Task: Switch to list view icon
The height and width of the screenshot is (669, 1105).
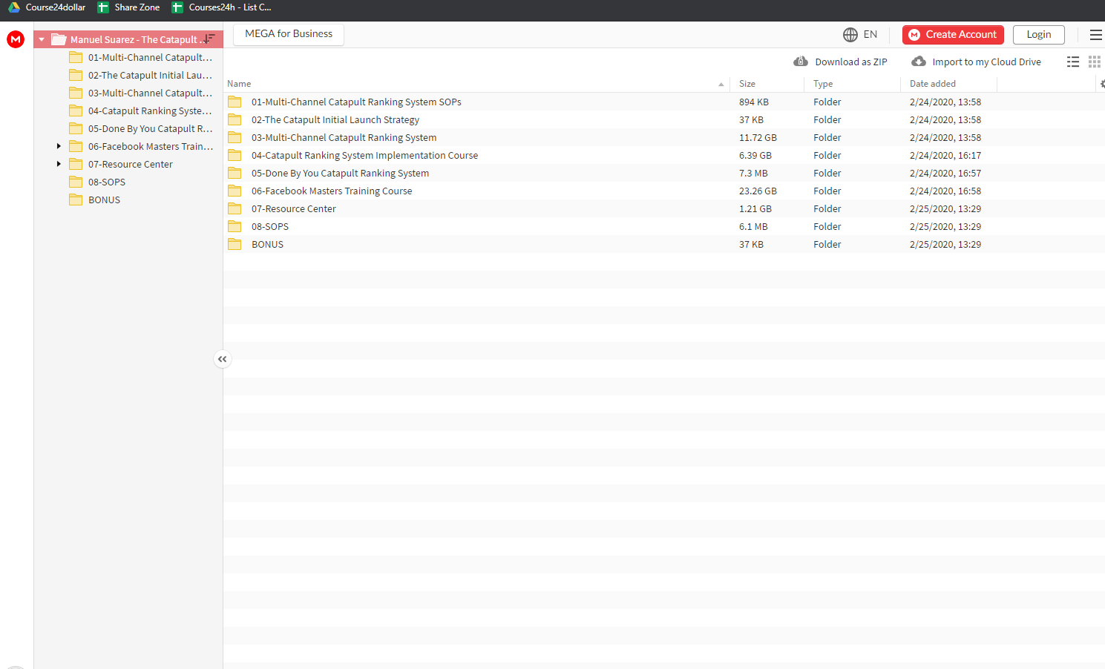Action: tap(1073, 62)
